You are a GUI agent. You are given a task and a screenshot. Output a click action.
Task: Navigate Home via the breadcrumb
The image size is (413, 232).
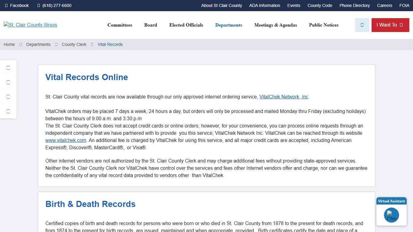pyautogui.click(x=9, y=44)
